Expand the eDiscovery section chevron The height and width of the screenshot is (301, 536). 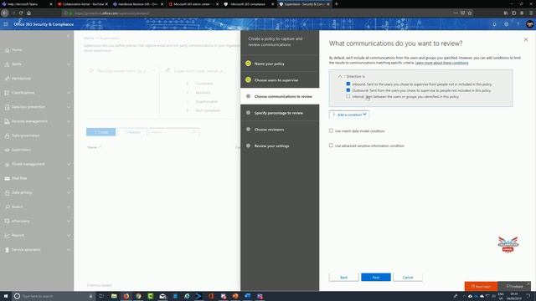coord(69,221)
